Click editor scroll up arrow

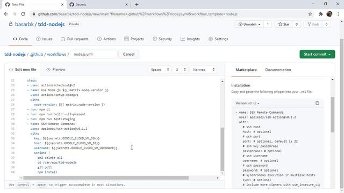222,81
